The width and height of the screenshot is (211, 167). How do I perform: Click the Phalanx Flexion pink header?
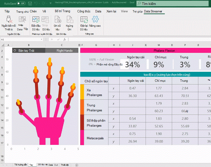click(146, 50)
